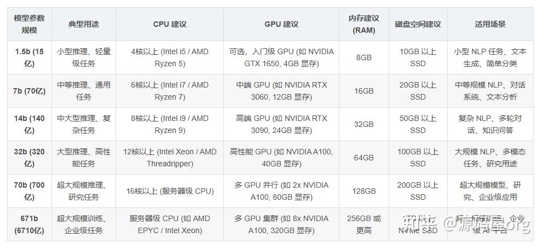Click the 内存建议 (RAM) header
The height and width of the screenshot is (249, 544).
(364, 24)
